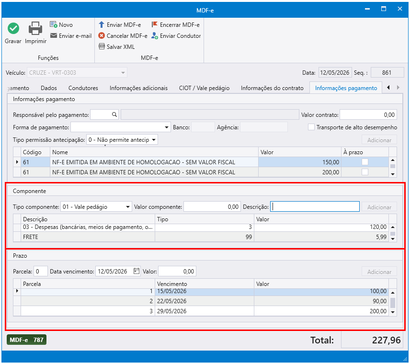
Task: Click row indicator arrow of parcela 1 row
Action: [17, 291]
